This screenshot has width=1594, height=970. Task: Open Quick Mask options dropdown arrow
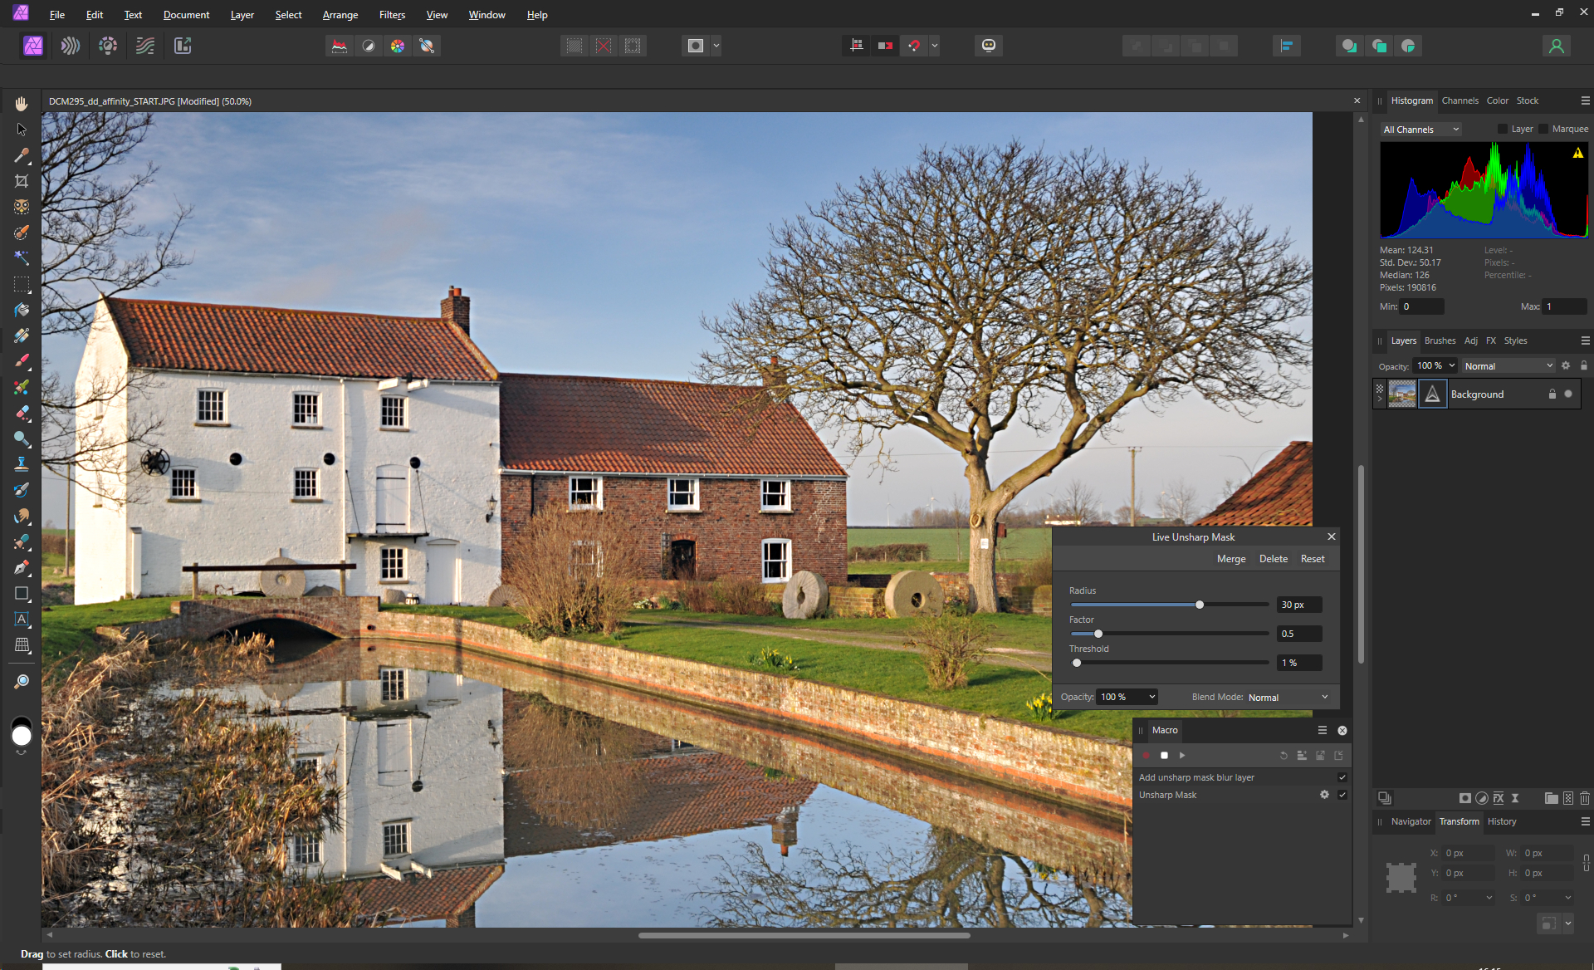pyautogui.click(x=716, y=46)
